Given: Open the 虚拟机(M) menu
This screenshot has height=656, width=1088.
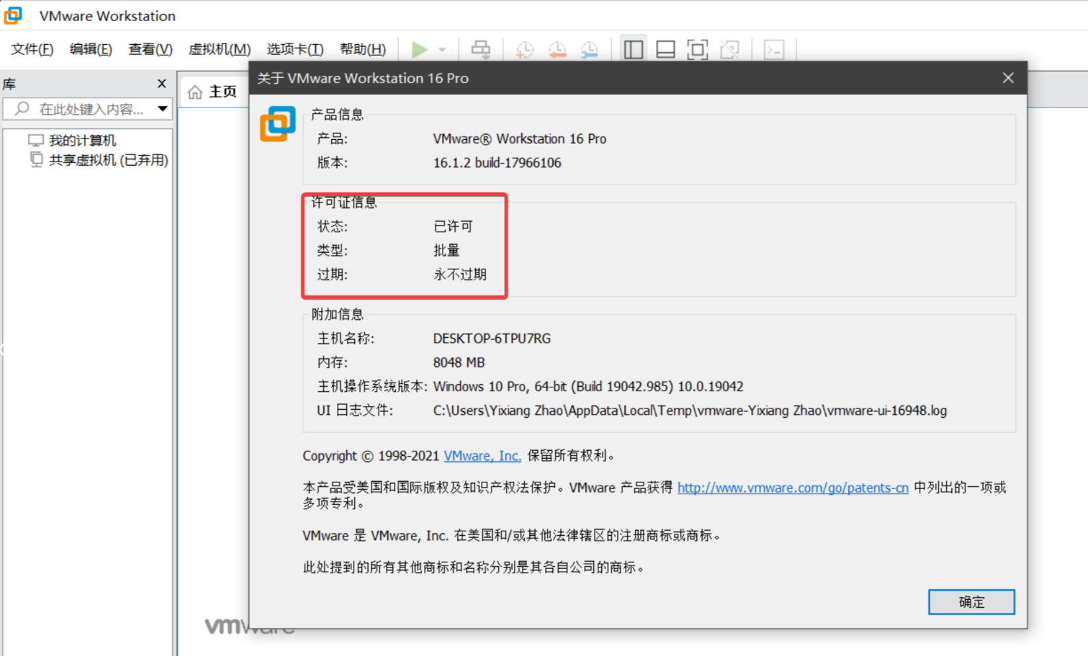Looking at the screenshot, I should [x=220, y=49].
